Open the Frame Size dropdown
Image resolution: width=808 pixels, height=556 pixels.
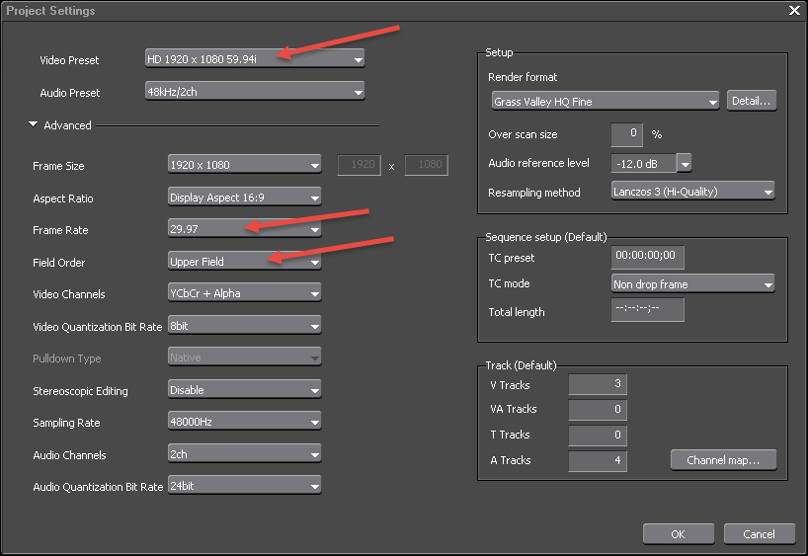(244, 165)
